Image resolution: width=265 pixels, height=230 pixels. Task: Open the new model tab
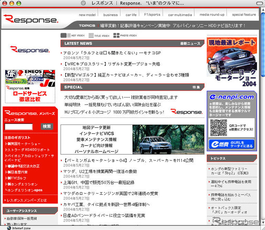(87, 15)
